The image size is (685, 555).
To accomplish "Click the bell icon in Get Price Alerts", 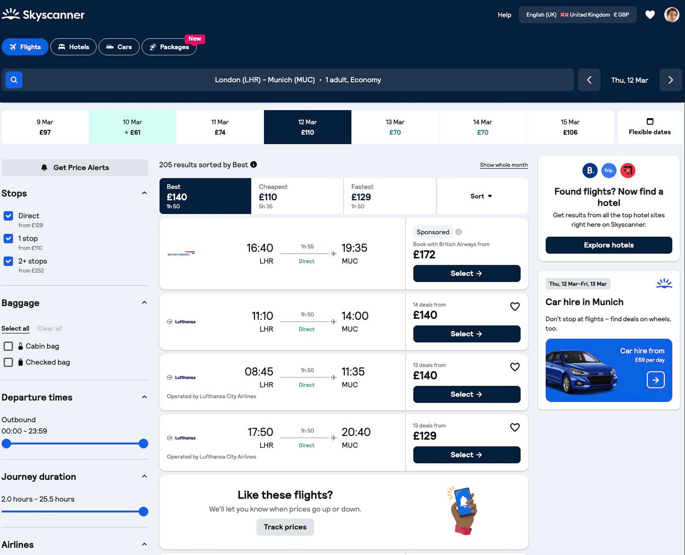I will [x=44, y=168].
